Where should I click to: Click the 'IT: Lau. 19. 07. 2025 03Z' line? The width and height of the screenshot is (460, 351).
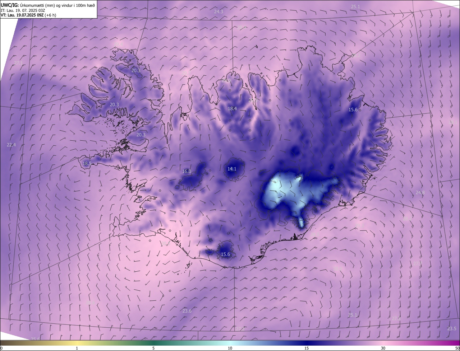pyautogui.click(x=23, y=10)
